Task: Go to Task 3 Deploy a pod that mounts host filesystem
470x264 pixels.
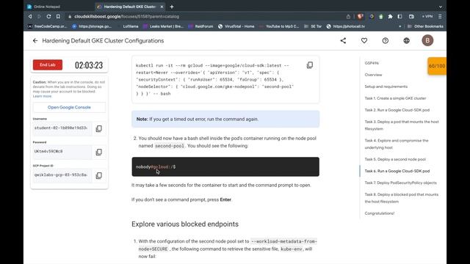Action: (x=402, y=125)
